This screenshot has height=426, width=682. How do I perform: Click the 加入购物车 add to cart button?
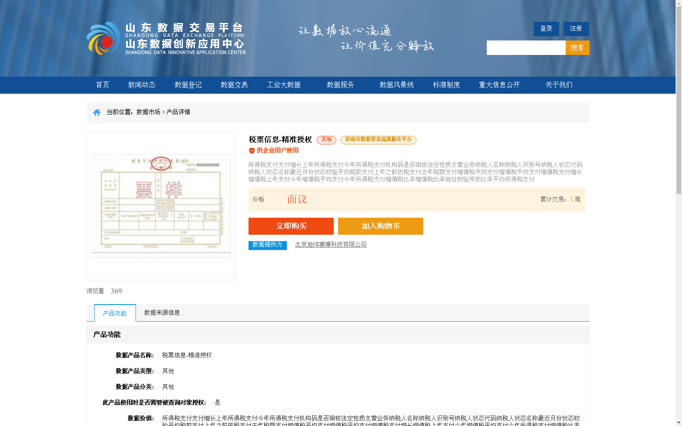pos(381,226)
